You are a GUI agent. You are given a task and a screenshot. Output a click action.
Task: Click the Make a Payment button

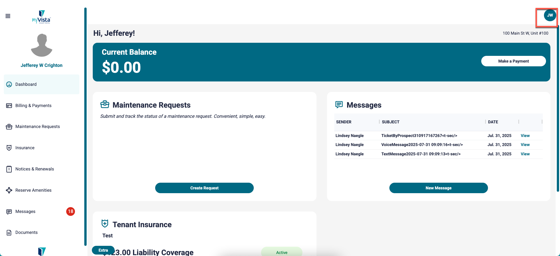(513, 61)
